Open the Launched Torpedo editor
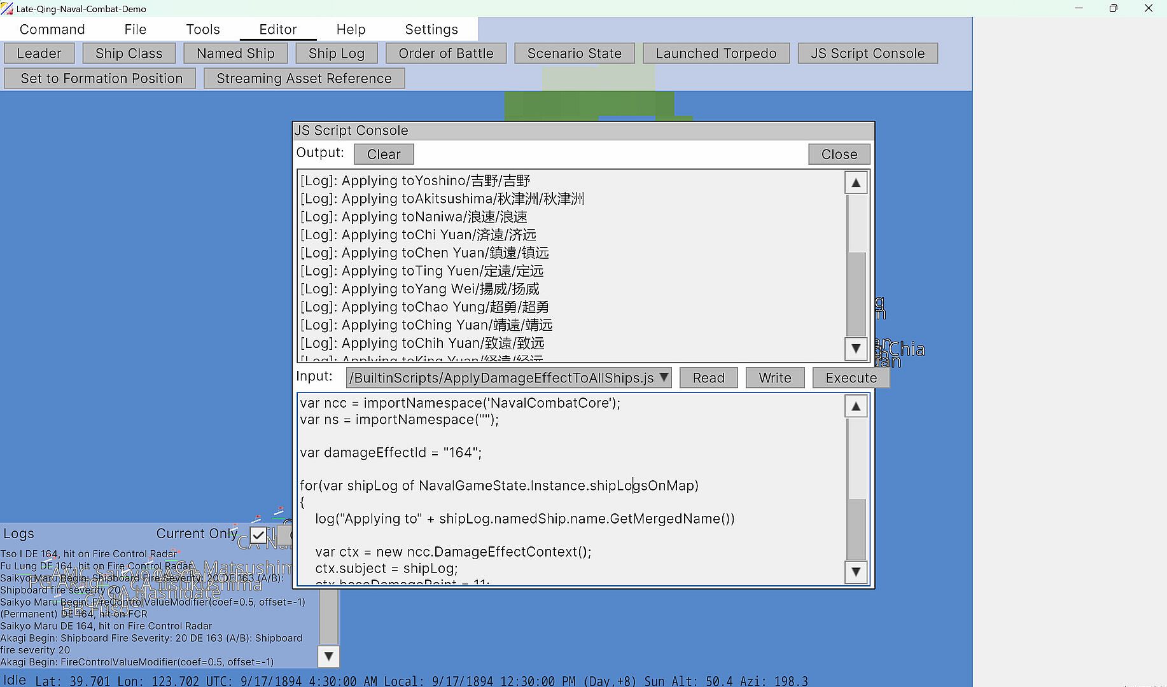 tap(716, 53)
